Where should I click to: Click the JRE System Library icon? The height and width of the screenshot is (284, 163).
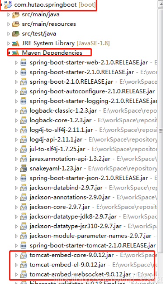click(16, 43)
